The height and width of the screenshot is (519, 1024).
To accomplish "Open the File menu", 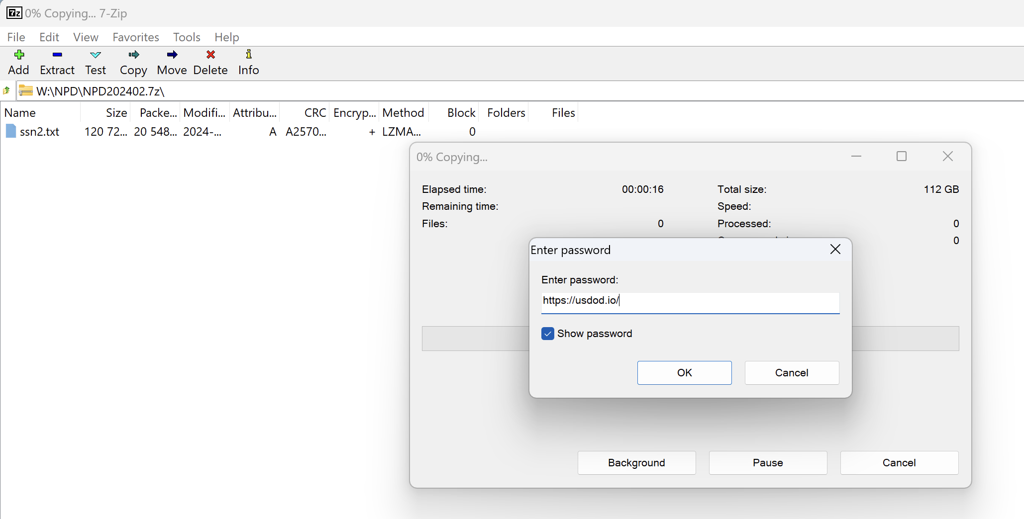I will (16, 37).
